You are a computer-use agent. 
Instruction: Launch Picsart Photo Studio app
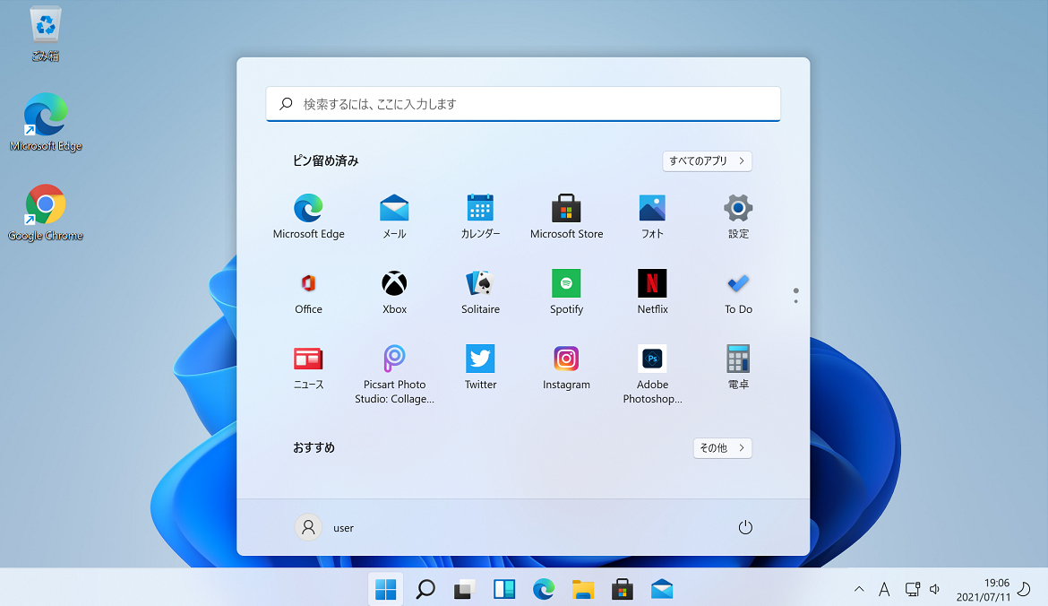coord(394,374)
